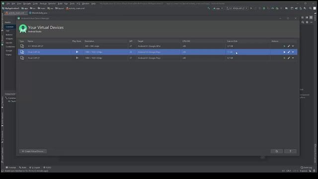
Task: Edit the highlighted Pixel 2 device
Action: click(x=289, y=52)
